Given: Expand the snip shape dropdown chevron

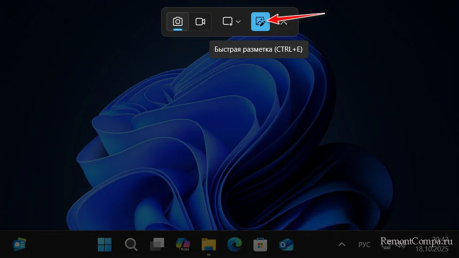Looking at the screenshot, I should tap(238, 22).
